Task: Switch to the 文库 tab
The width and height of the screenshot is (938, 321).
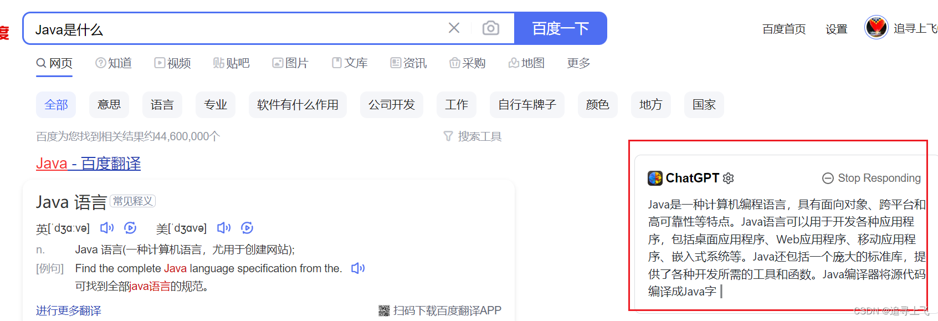Action: [350, 63]
